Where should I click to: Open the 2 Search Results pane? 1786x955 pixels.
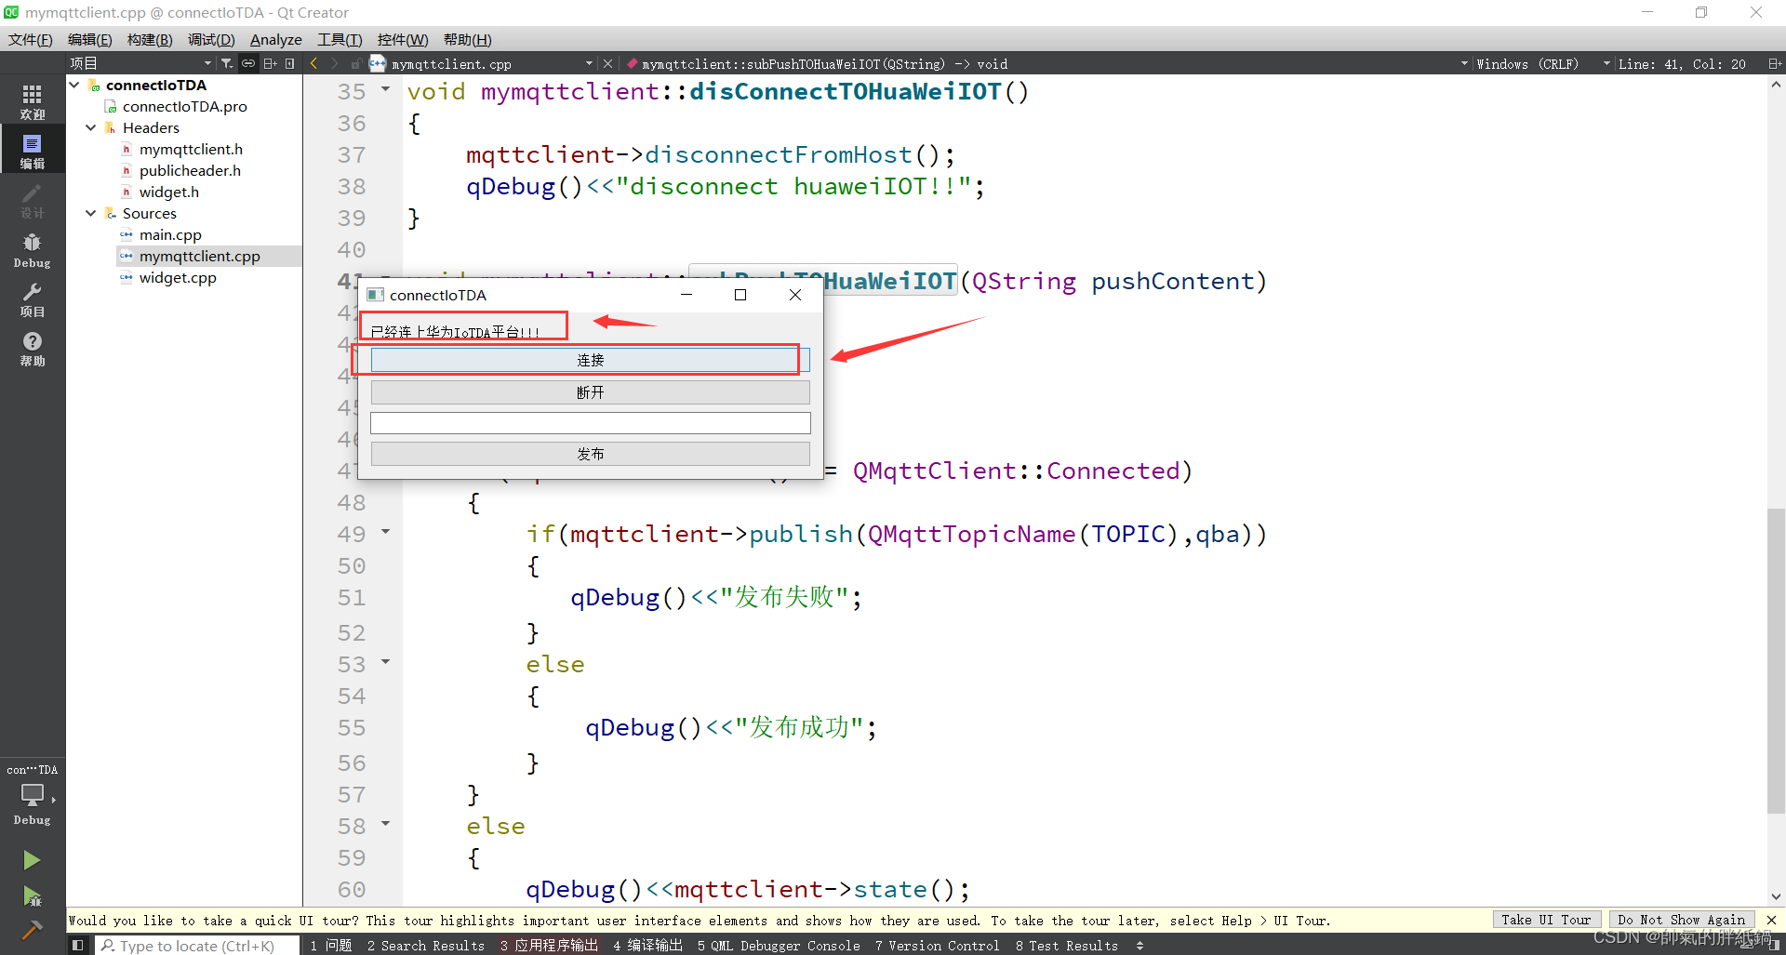point(426,946)
